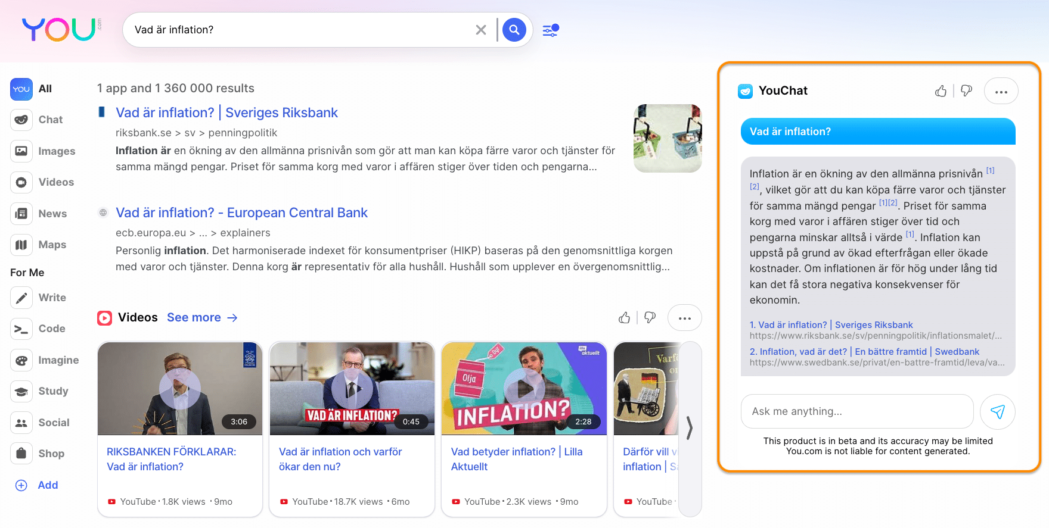Open the Imagine app
Screen dimensions: 1049x528
[x=45, y=360]
